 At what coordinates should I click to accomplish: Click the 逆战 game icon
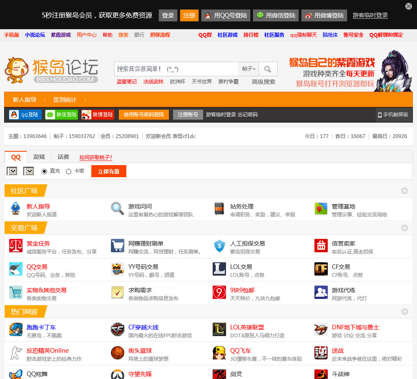point(321,353)
